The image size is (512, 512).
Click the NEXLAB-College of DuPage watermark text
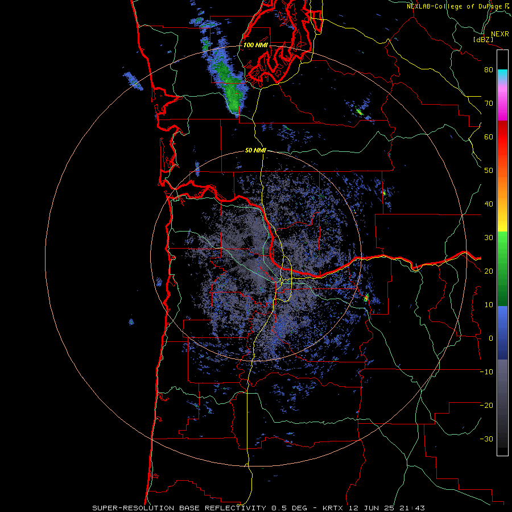(459, 6)
